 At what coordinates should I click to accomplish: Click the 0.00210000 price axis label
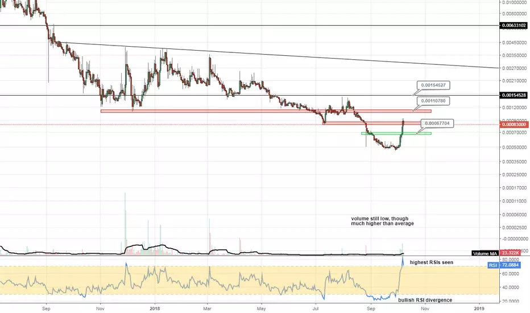[x=514, y=81]
